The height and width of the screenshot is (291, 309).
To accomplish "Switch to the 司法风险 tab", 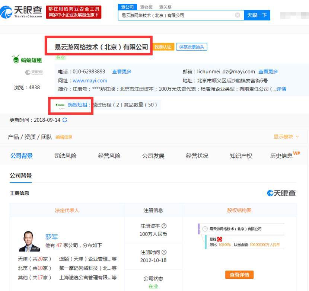I will (x=65, y=156).
